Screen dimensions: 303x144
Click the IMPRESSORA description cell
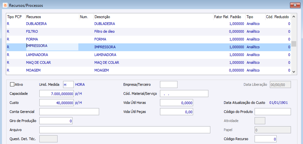(x=105, y=47)
